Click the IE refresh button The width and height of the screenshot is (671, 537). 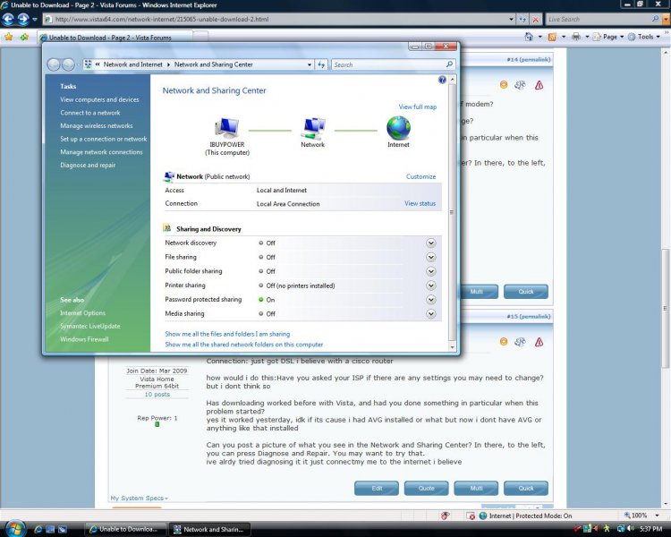(x=522, y=20)
